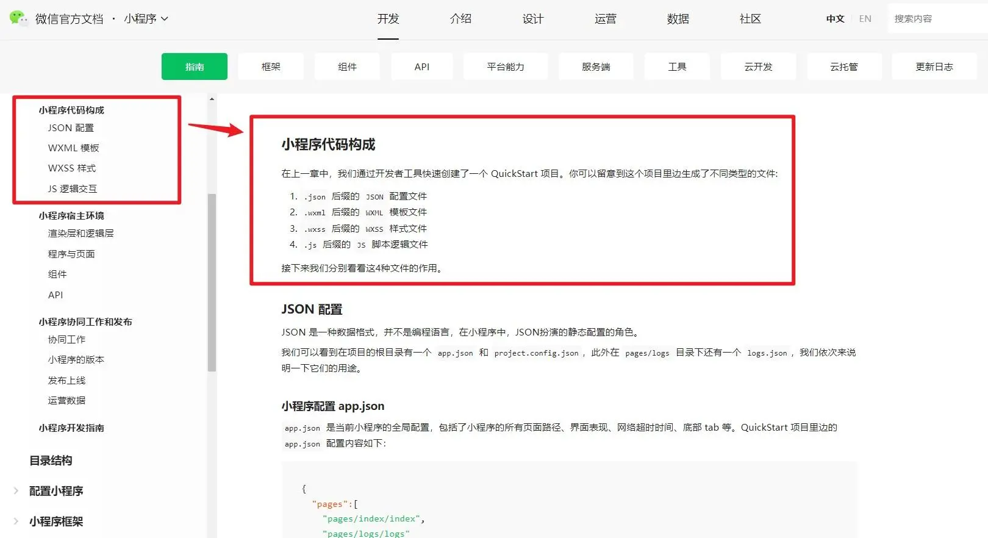The height and width of the screenshot is (538, 988).
Task: Select the 服务端 tab button
Action: click(596, 66)
